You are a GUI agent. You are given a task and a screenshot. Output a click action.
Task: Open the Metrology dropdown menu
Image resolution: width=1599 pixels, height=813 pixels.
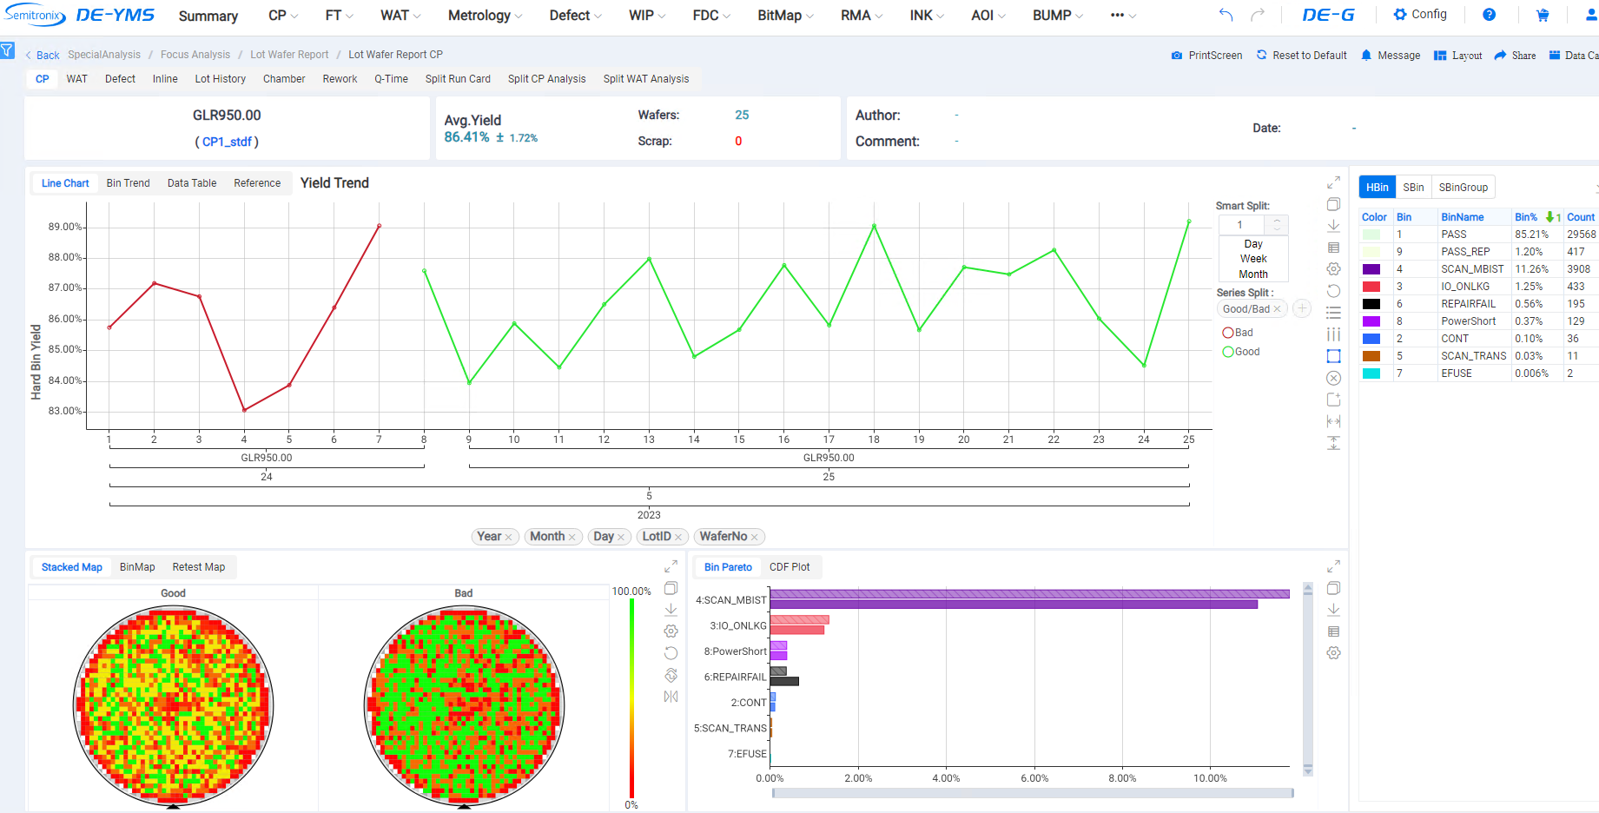(x=485, y=16)
